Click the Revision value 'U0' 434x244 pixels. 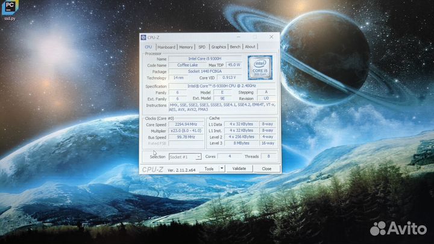coord(266,98)
